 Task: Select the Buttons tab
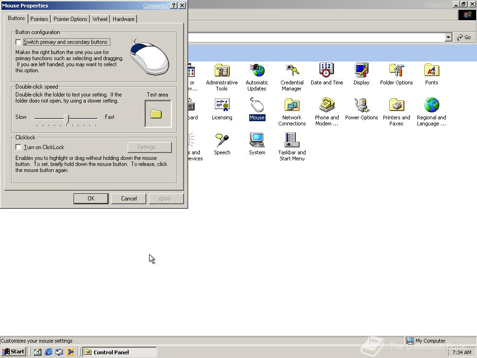16,18
